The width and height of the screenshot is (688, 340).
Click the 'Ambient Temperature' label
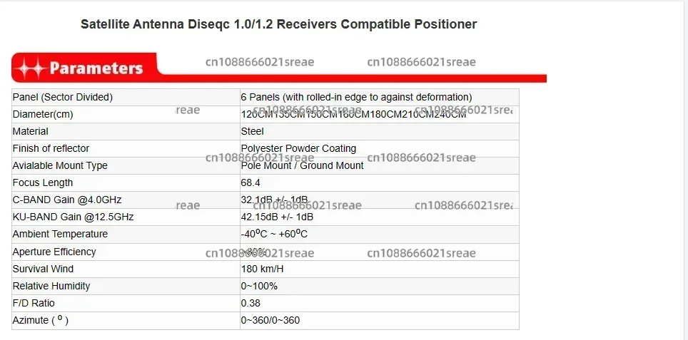point(60,234)
